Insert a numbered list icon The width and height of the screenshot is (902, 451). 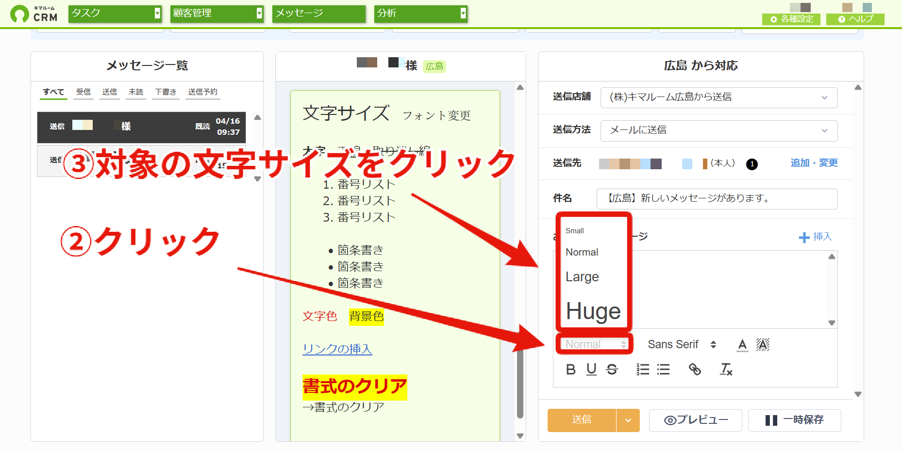[643, 370]
